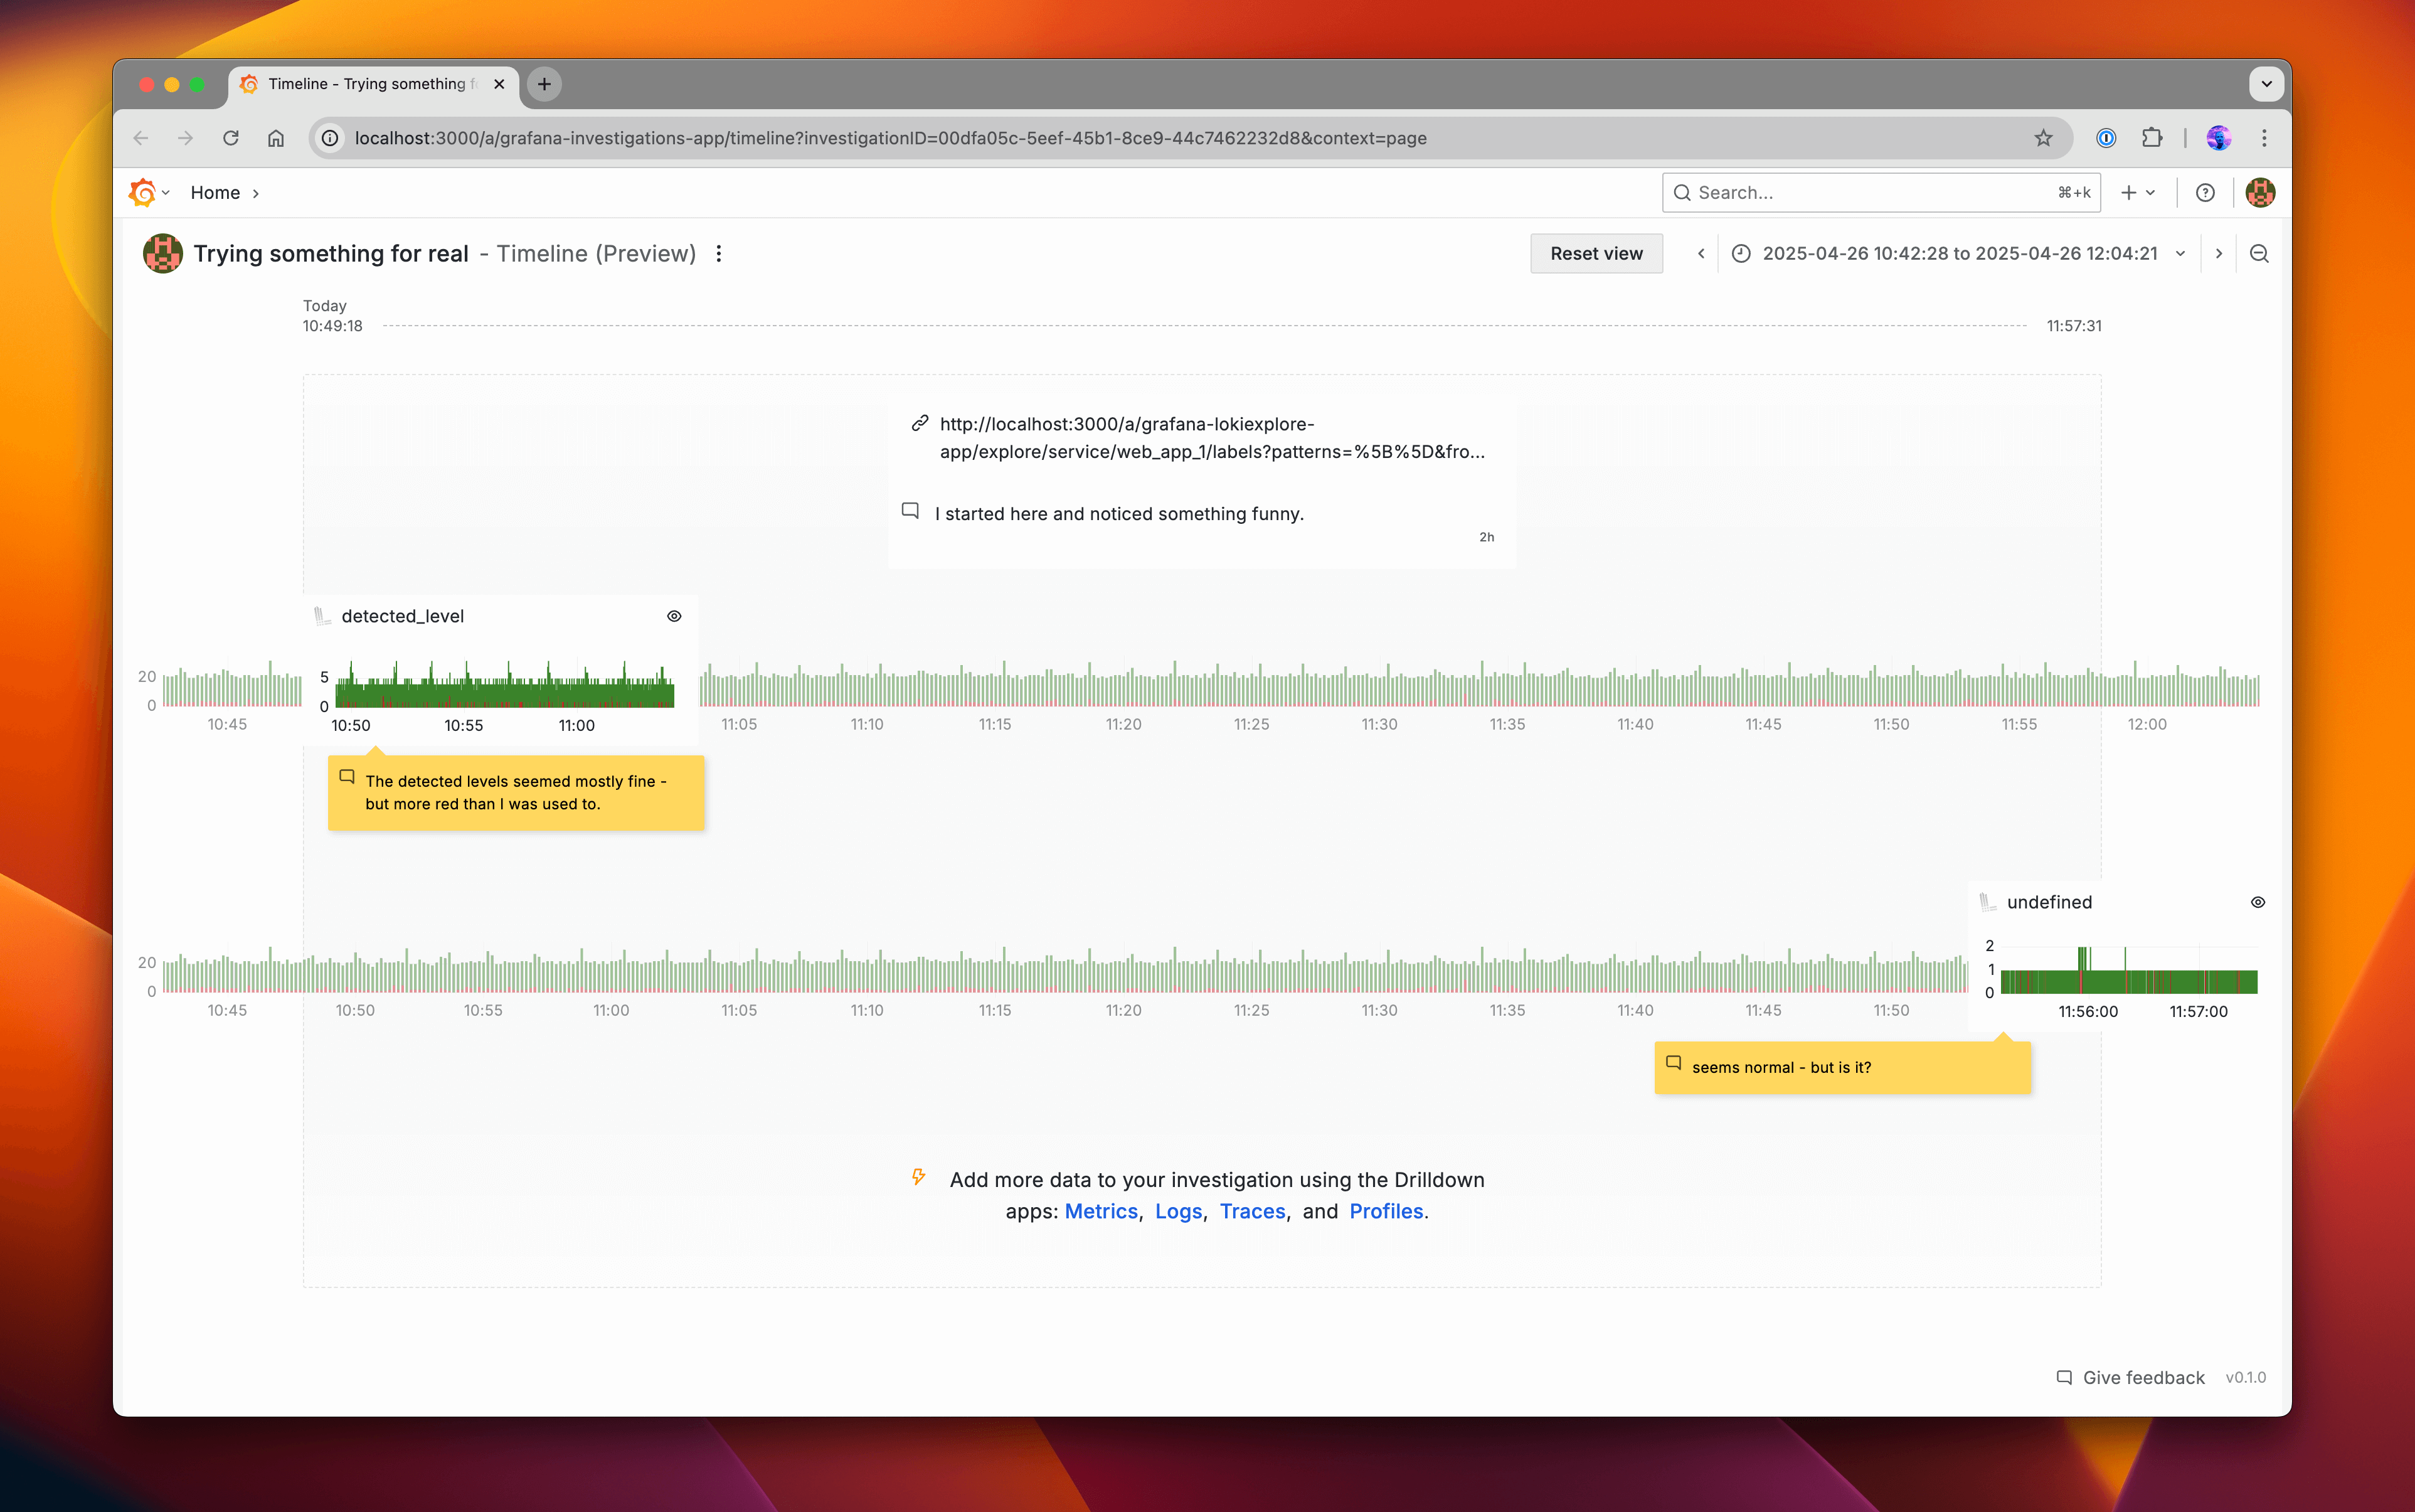This screenshot has width=2415, height=1512.
Task: Click the Grafana logo in header
Action: pos(143,193)
